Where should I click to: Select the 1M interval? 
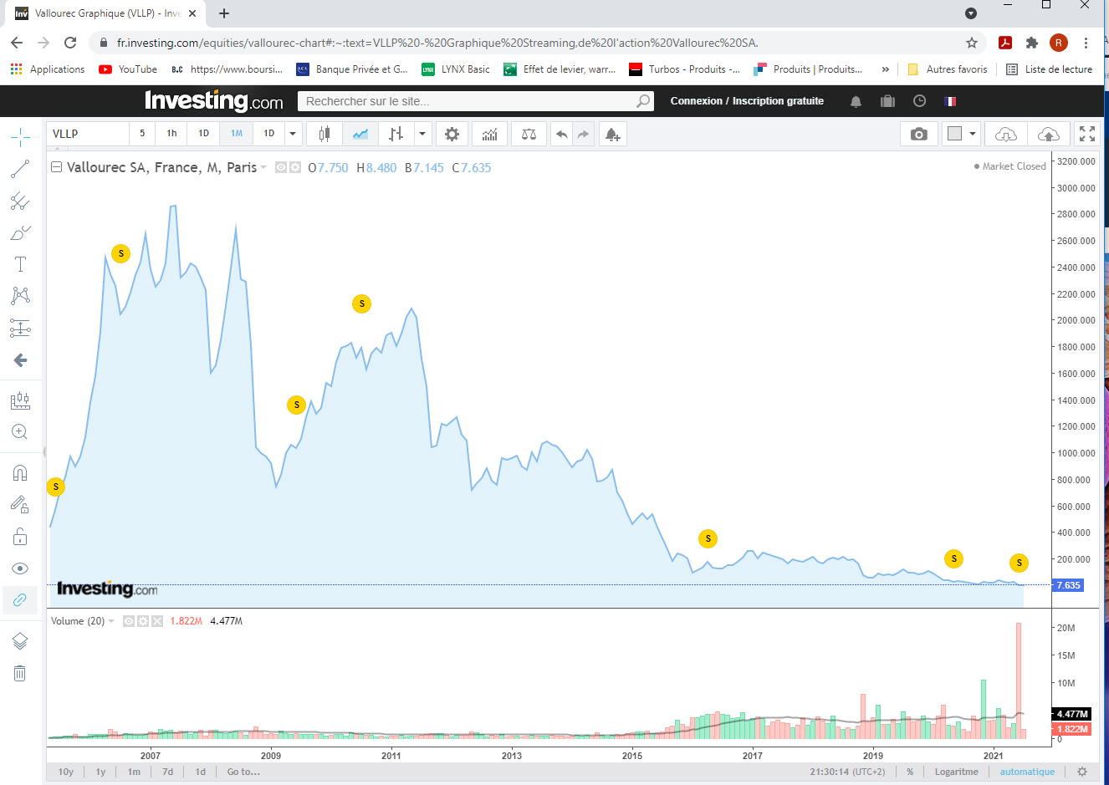[237, 134]
